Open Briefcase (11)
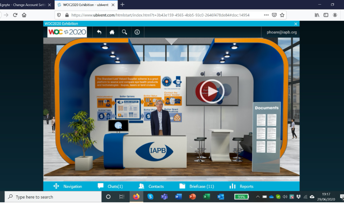Viewport: 344px width, 203px height. pyautogui.click(x=197, y=186)
